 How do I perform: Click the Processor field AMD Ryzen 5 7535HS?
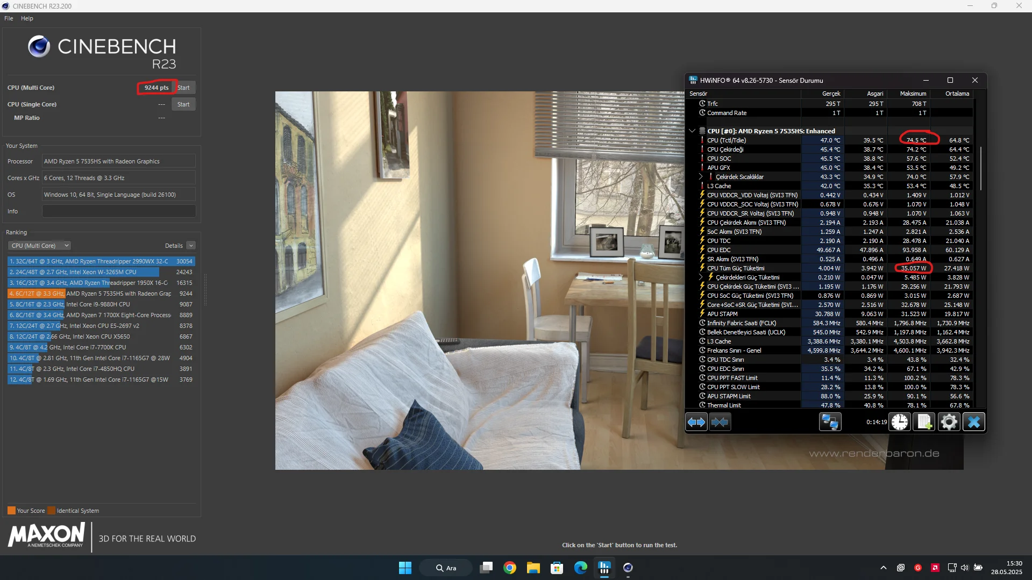119,161
